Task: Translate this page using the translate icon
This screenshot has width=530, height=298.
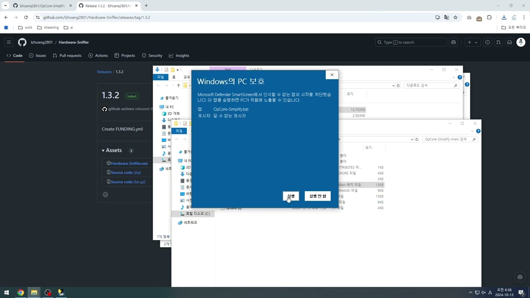Action: (x=446, y=17)
